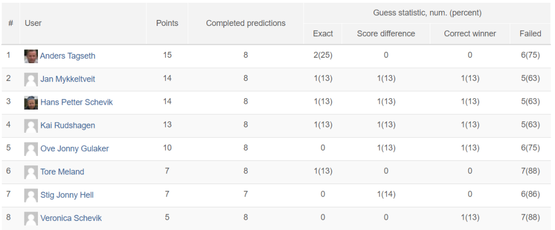Click Hans Petter Schevik's profile photo
The width and height of the screenshot is (555, 230).
coord(31,103)
